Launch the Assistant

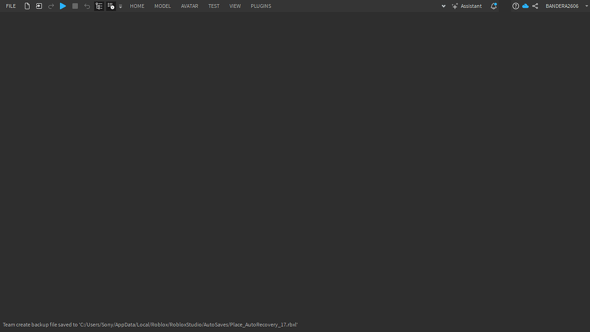[x=467, y=6]
